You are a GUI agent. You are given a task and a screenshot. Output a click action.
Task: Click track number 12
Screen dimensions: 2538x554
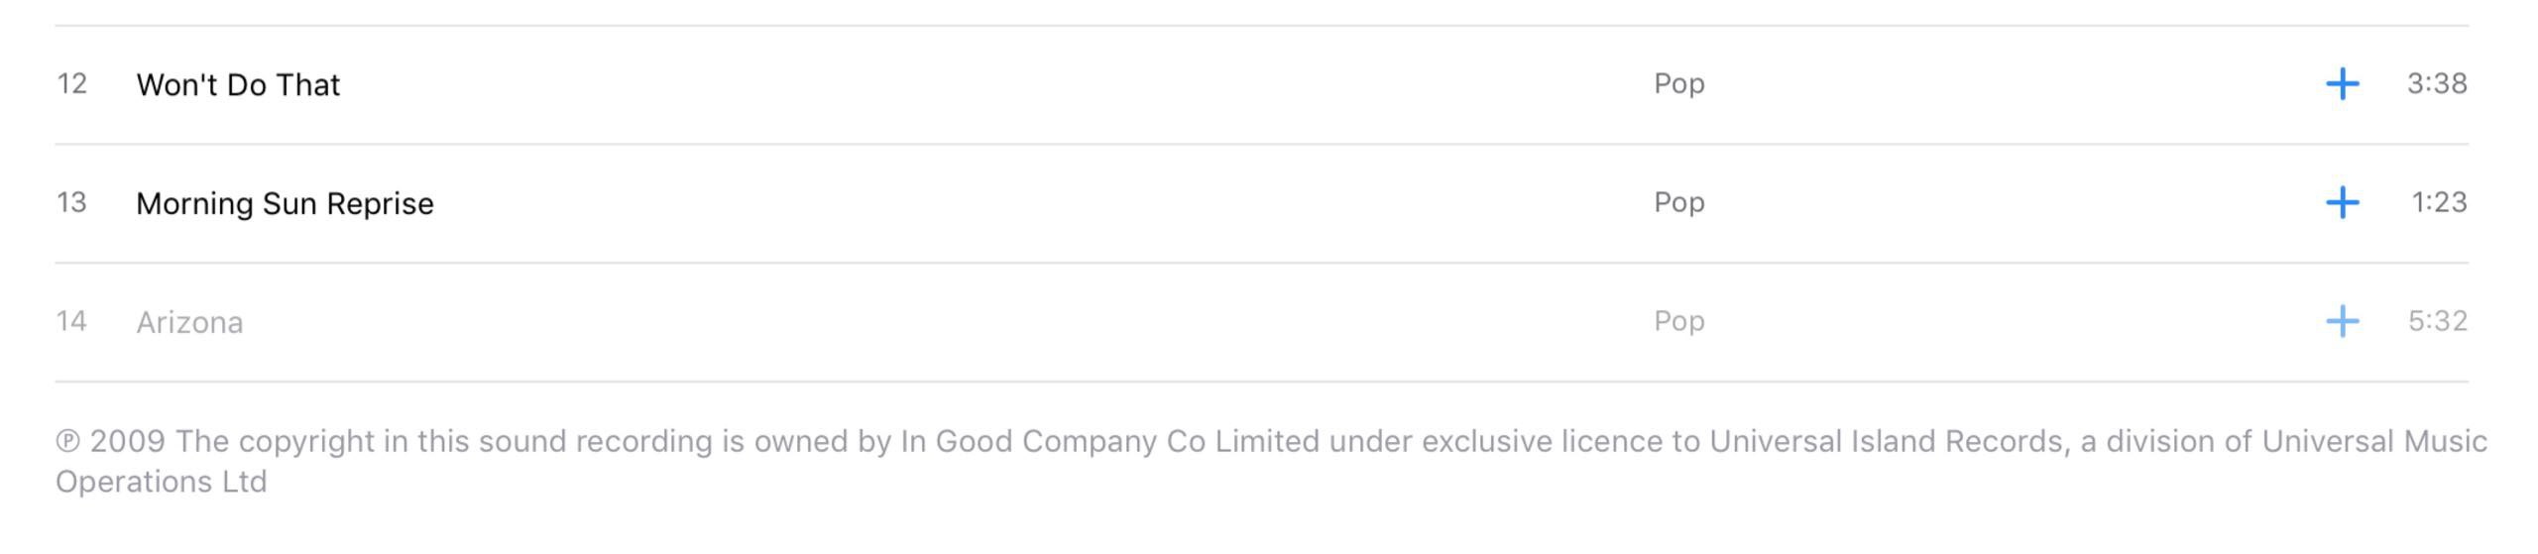coord(71,84)
